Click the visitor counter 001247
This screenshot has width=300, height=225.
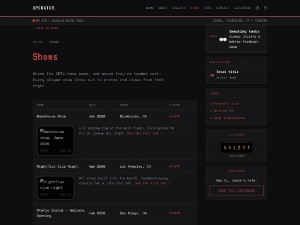pyautogui.click(x=237, y=148)
